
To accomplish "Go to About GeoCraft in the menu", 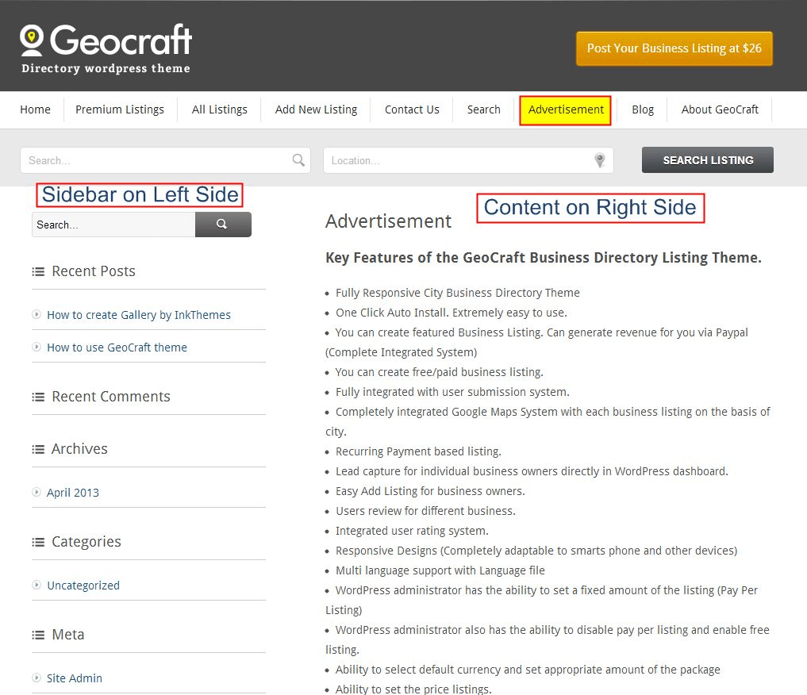I will click(720, 109).
